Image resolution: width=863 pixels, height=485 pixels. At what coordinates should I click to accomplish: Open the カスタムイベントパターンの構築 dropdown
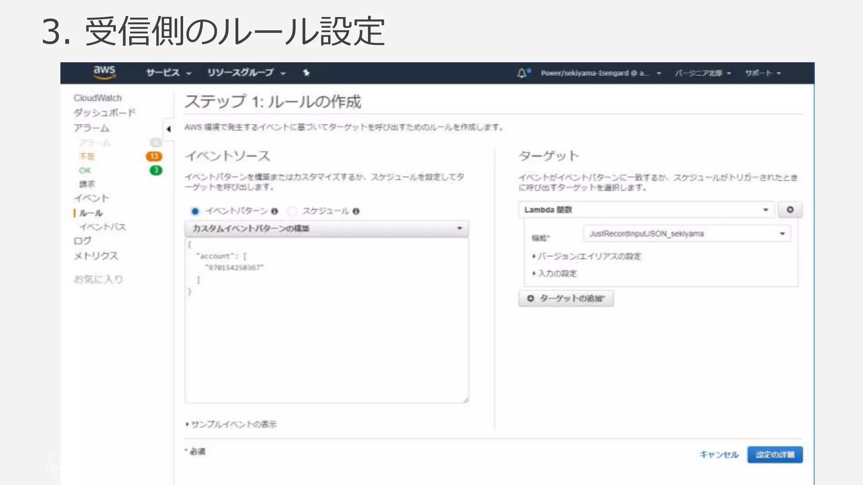[327, 229]
